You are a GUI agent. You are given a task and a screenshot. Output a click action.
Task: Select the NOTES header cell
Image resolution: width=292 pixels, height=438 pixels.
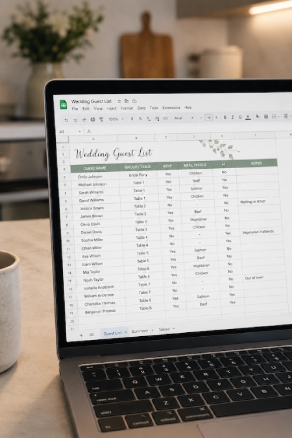(x=256, y=163)
